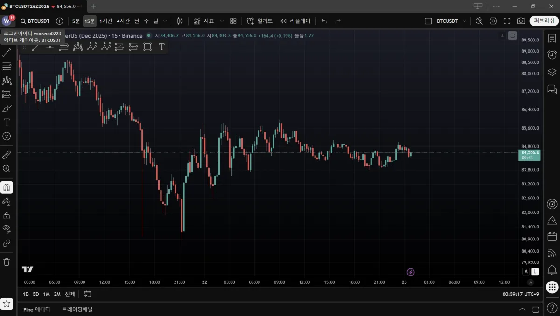This screenshot has height=316, width=560.
Task: Open the forecasting and measurement tools
Action: [x=7, y=95]
